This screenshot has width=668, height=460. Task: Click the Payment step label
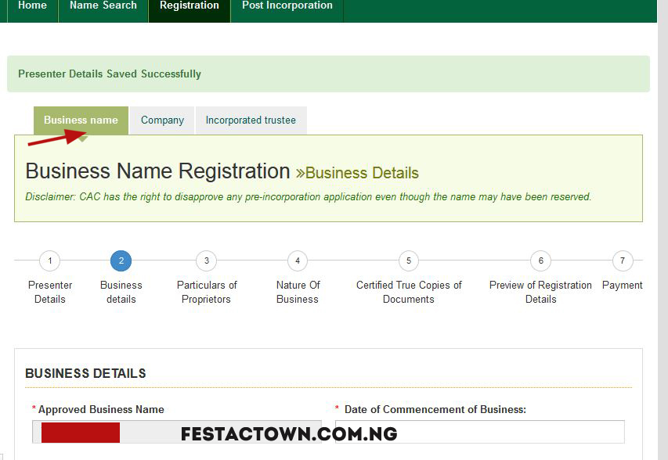point(622,285)
